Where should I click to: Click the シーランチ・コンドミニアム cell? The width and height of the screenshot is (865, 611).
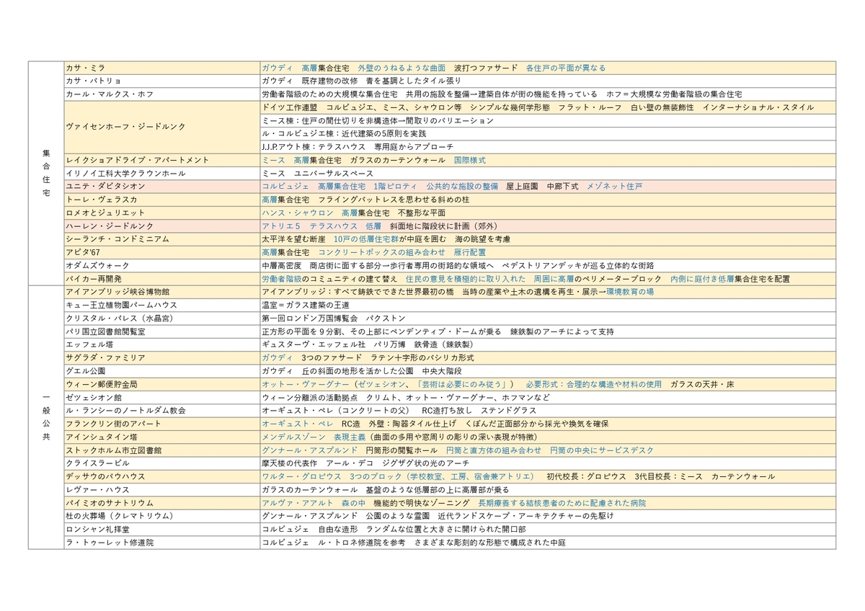161,238
